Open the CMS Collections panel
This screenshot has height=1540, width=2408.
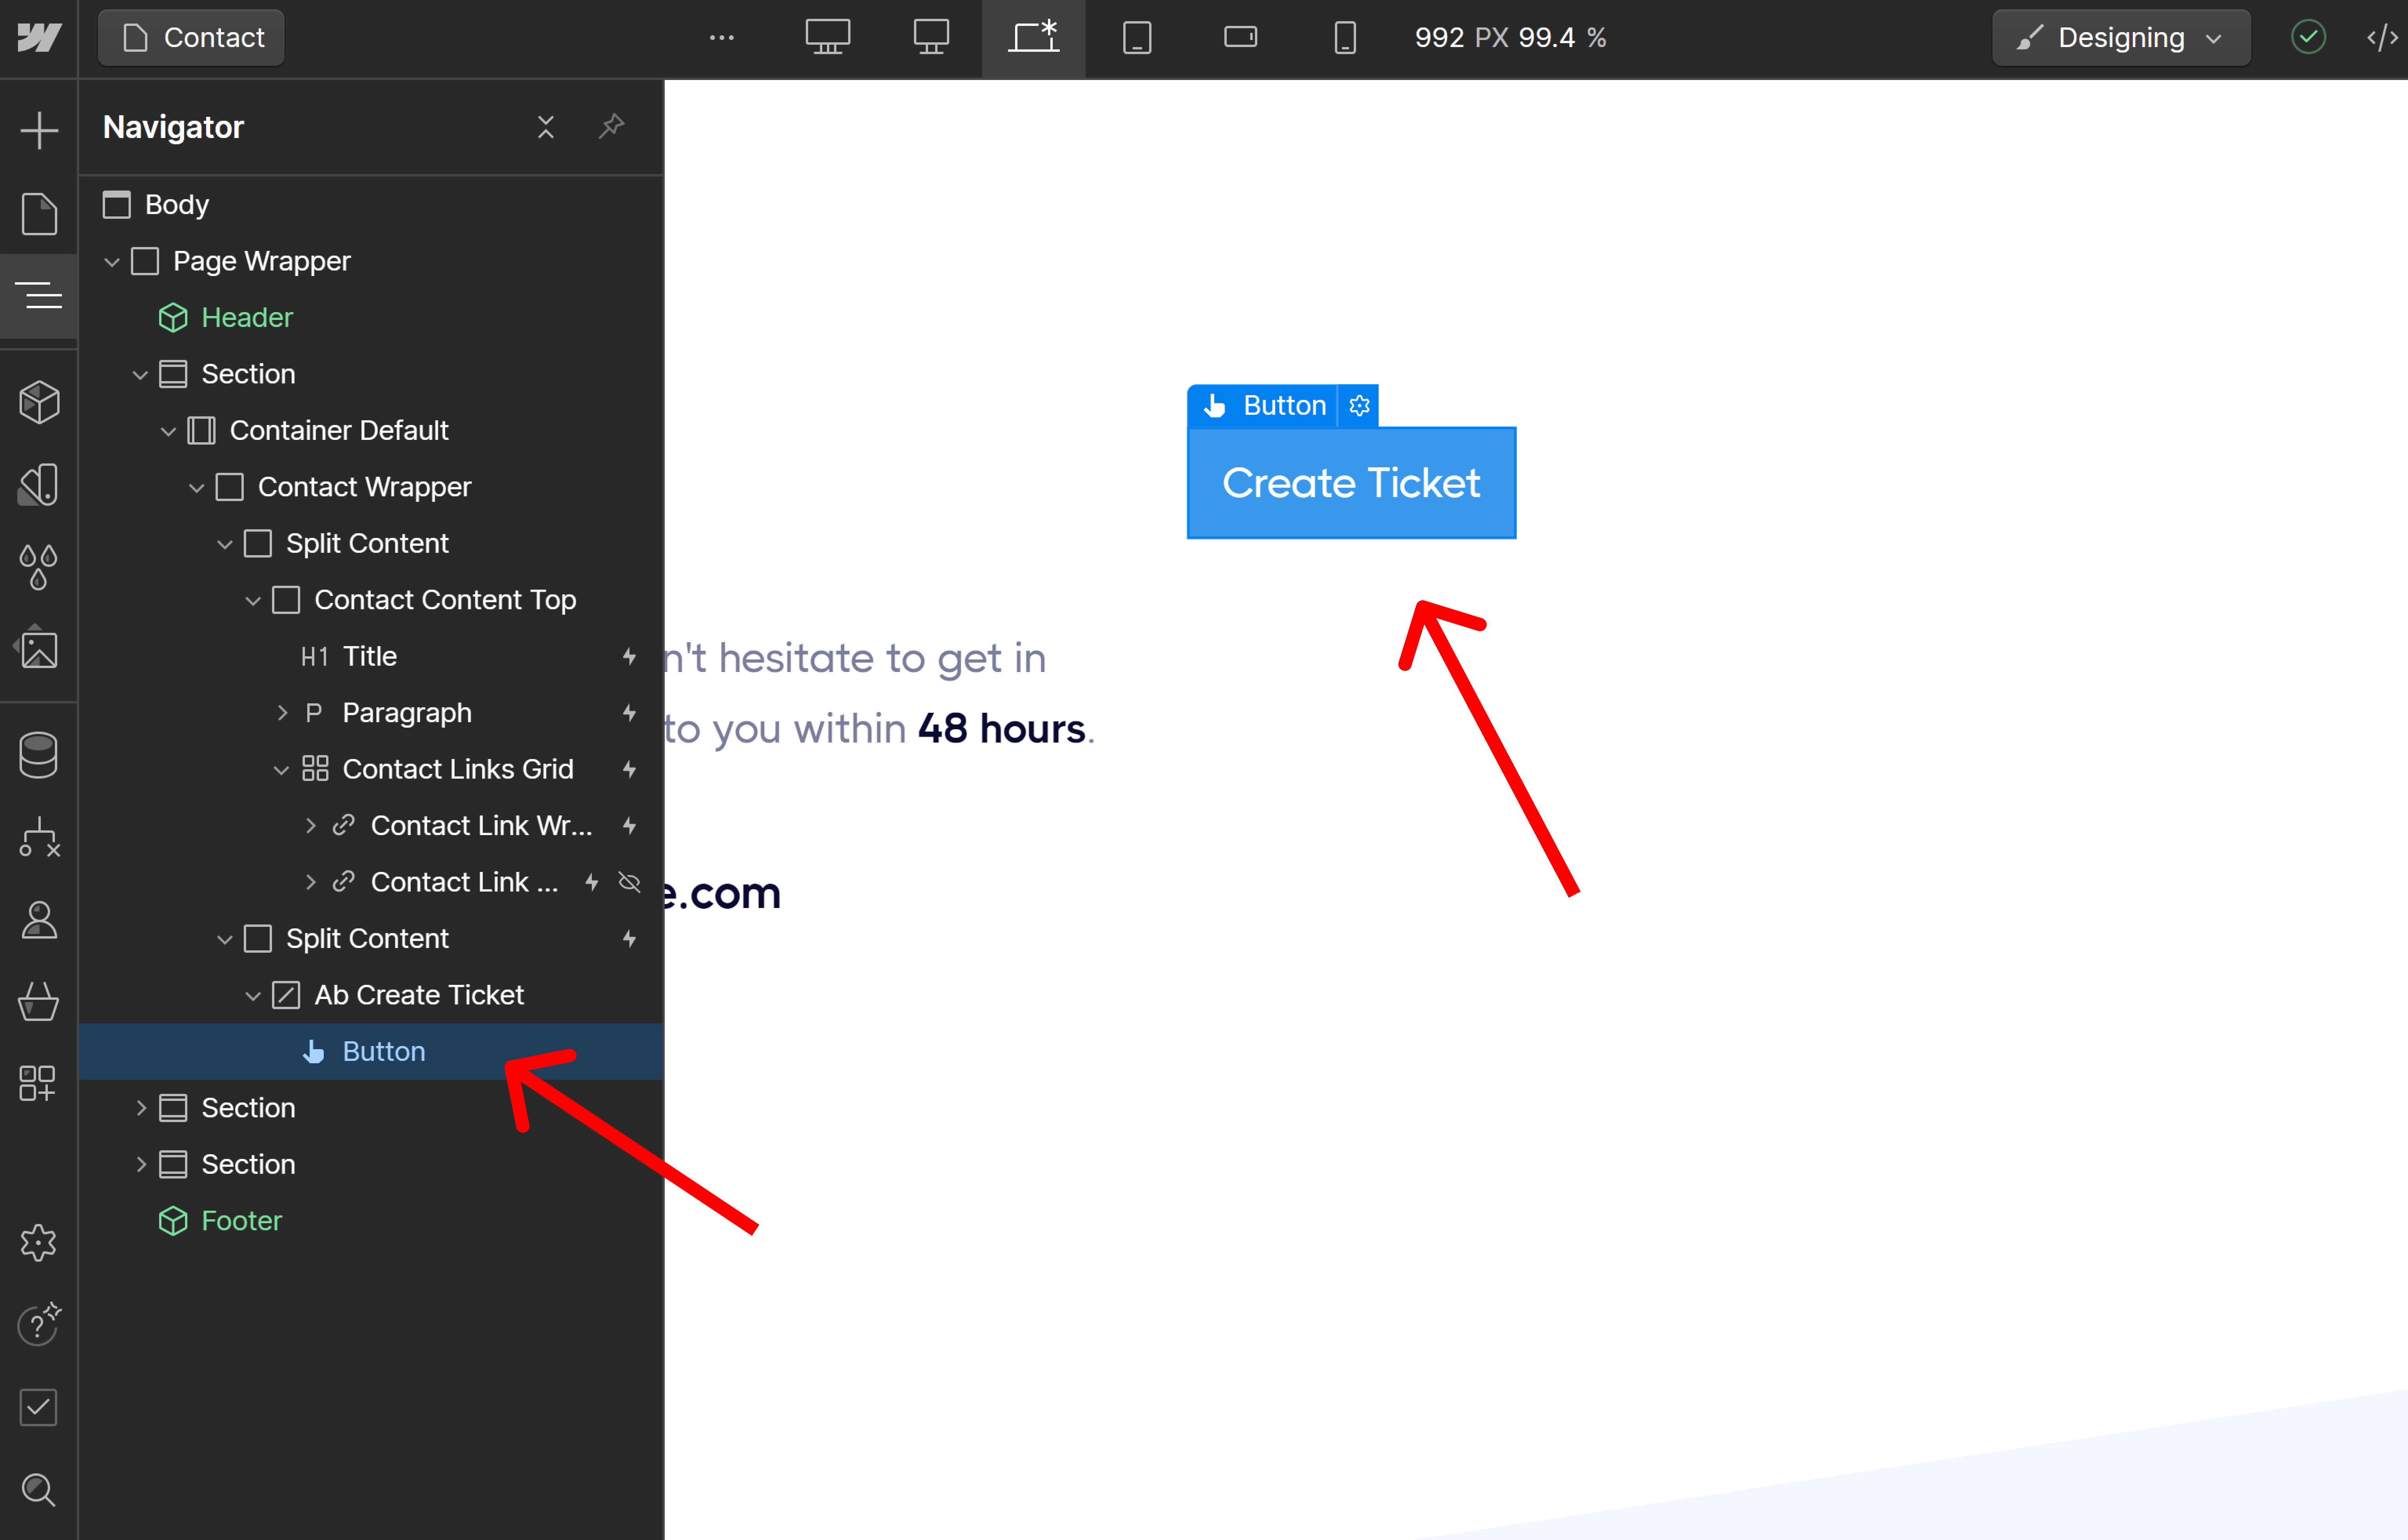coord(38,754)
